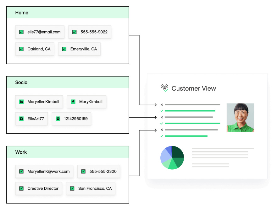This screenshot has height=217, width=277.
Task: Uncheck the San Francisco, CA checkbox
Action: point(72,188)
